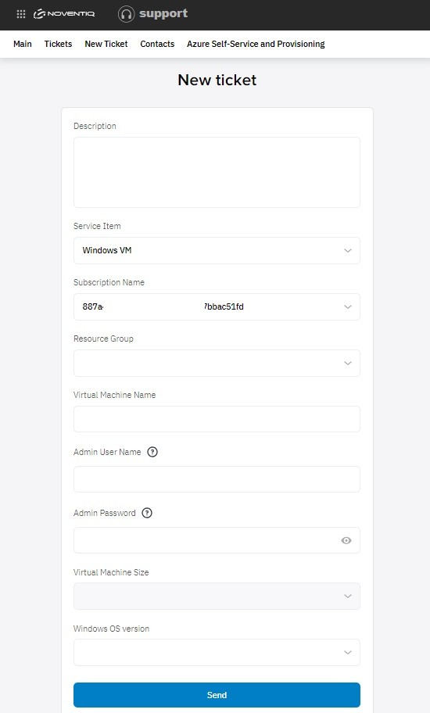Click the Send button

click(217, 695)
